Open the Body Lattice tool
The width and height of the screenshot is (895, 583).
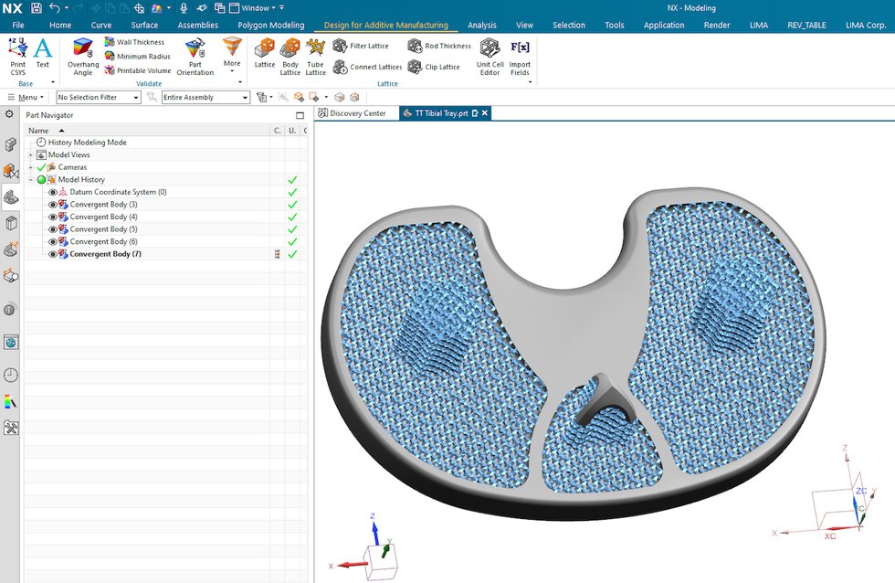coord(290,57)
